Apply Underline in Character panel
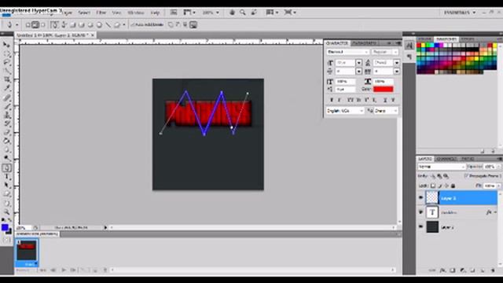Viewport: 503px width, 283px height. point(385,100)
